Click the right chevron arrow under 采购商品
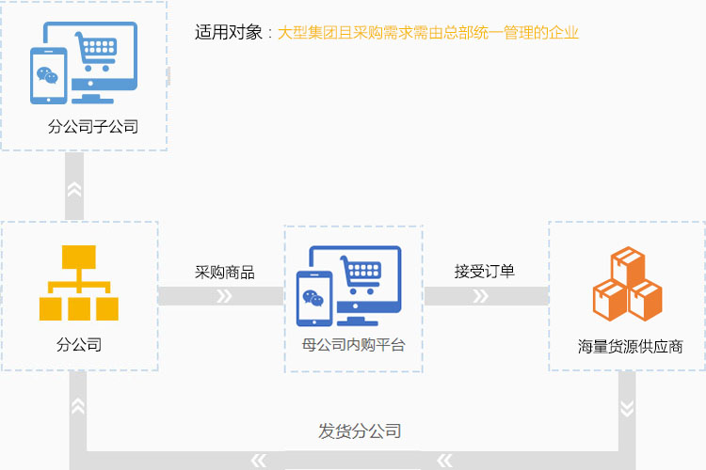Screen dimensions: 706x470 click(x=224, y=297)
